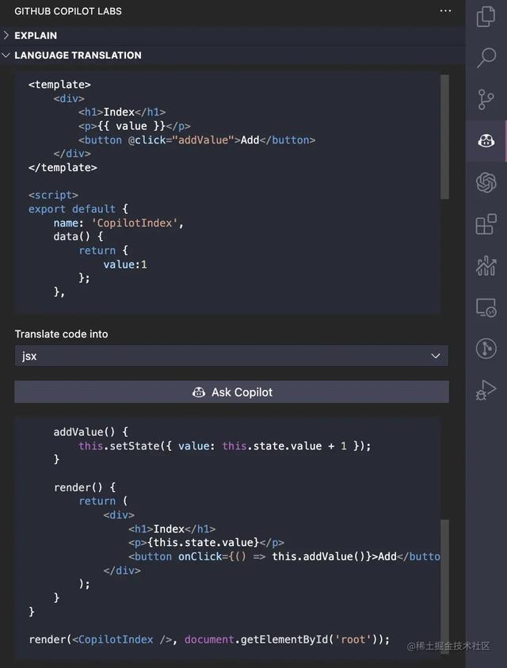507x668 pixels.
Task: Click the <h1>Index</h1> line in the output
Action: click(172, 529)
